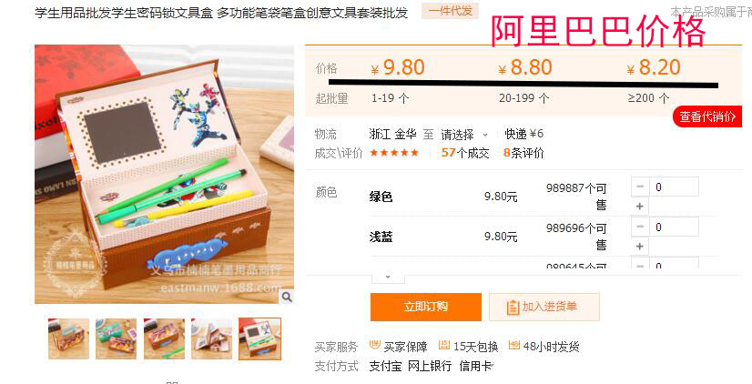
Task: Click the five-star rating icons
Action: click(394, 153)
